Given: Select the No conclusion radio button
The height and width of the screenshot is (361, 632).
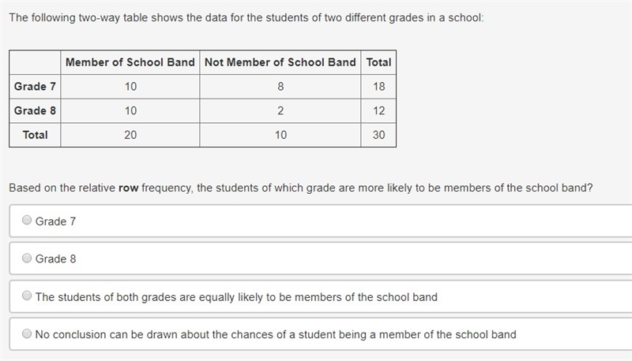Looking at the screenshot, I should tap(27, 333).
